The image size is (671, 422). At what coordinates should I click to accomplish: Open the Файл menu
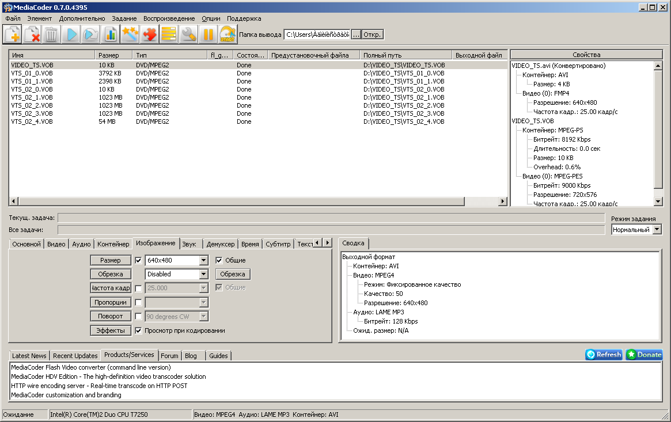click(x=13, y=18)
